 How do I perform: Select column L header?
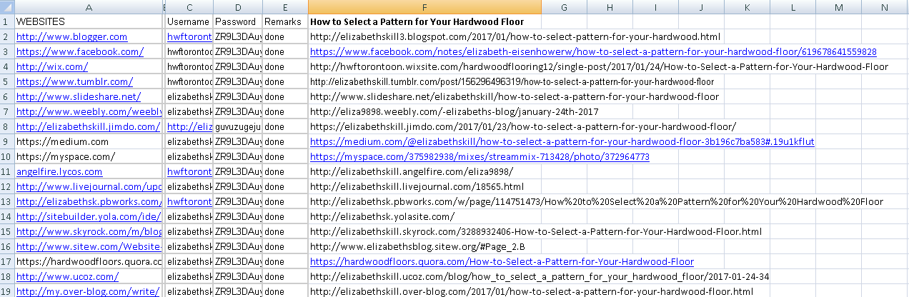coord(793,7)
